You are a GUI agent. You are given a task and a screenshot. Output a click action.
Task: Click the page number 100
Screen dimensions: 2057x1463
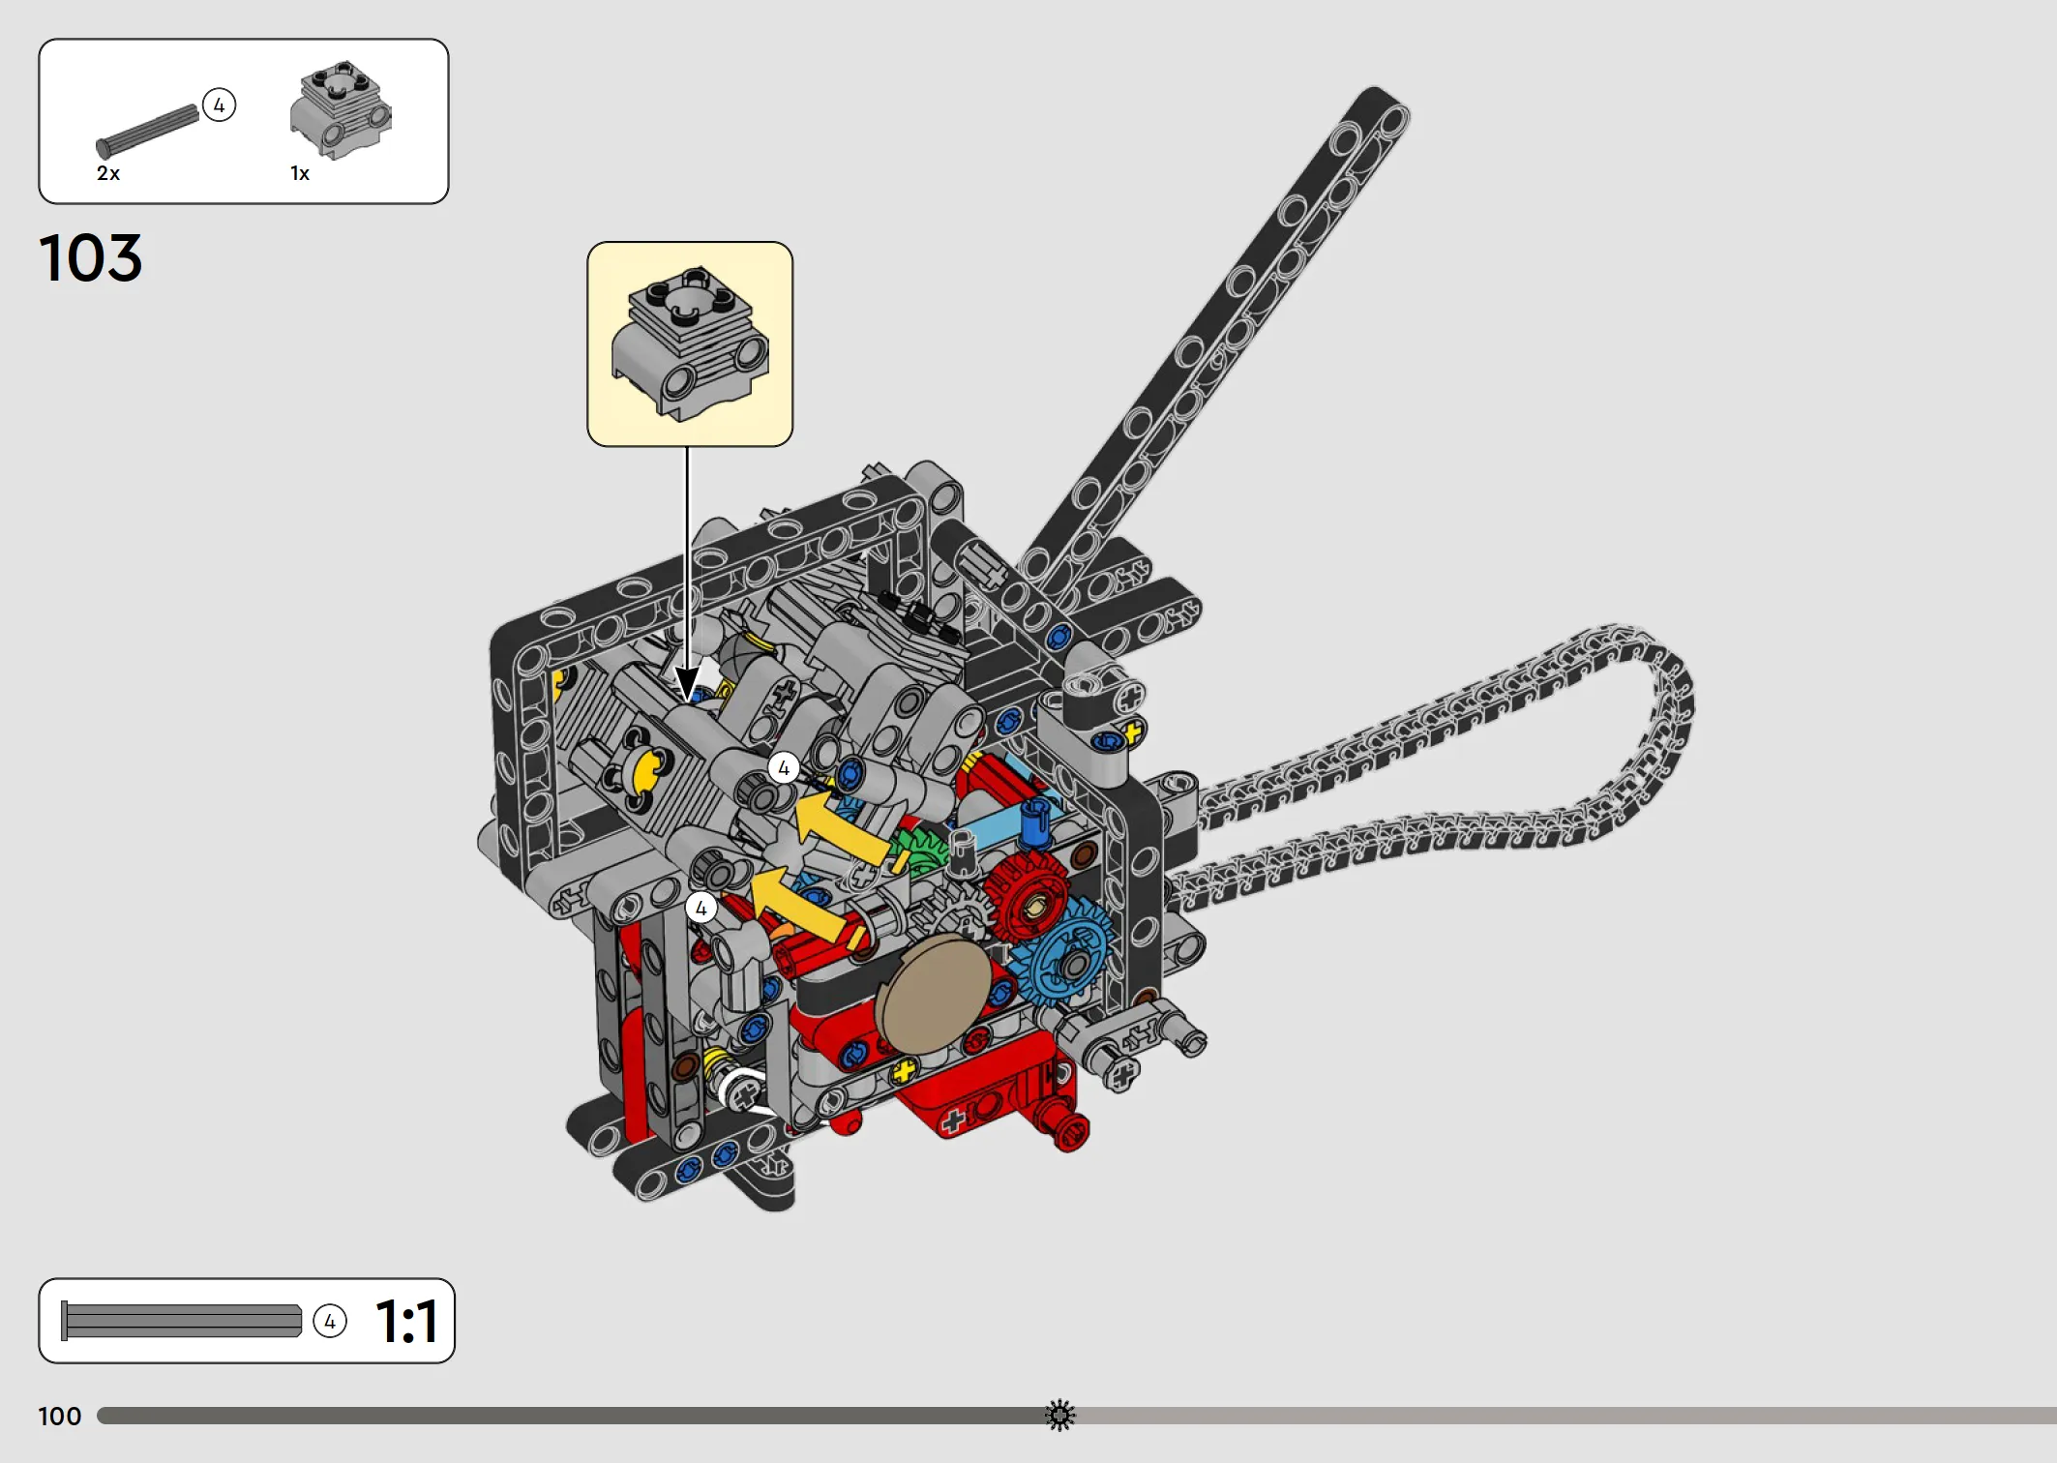pos(60,1417)
